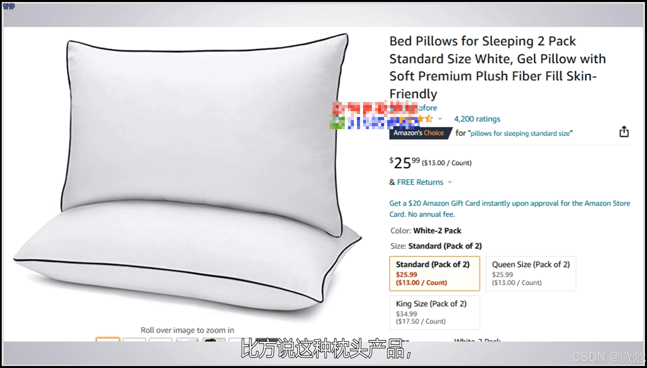647x368 pixels.
Task: Click the share icon beside Amazon's Choice
Action: pos(624,131)
